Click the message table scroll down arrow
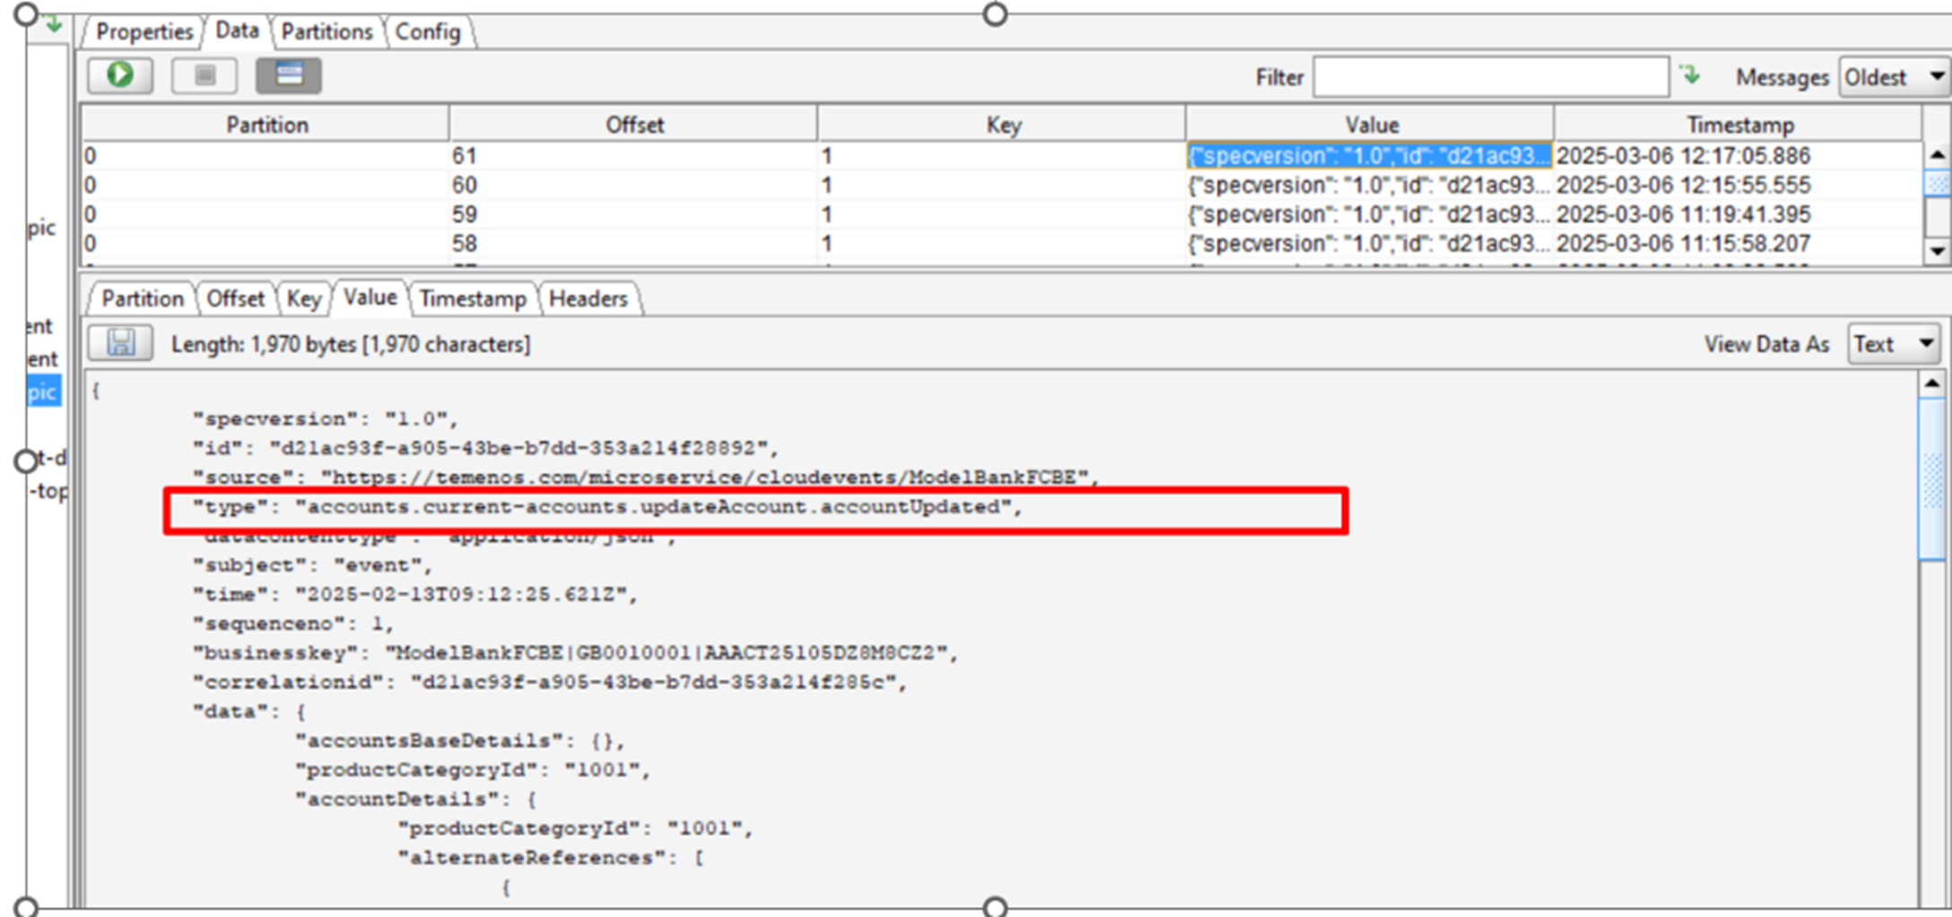The height and width of the screenshot is (917, 1952). pyautogui.click(x=1937, y=251)
